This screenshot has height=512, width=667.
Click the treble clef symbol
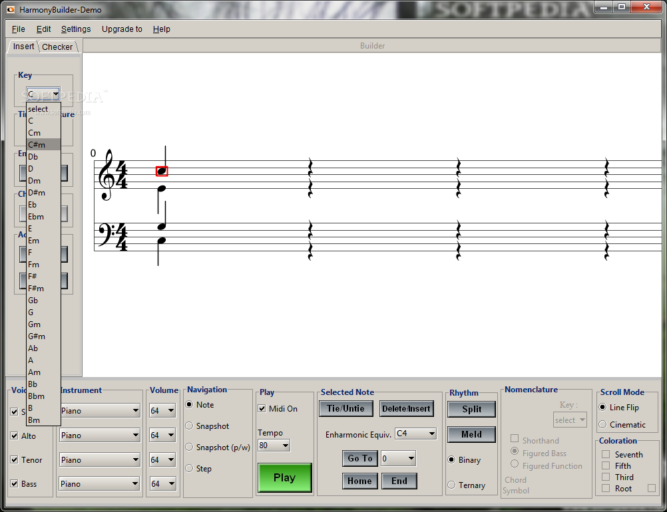pyautogui.click(x=107, y=175)
